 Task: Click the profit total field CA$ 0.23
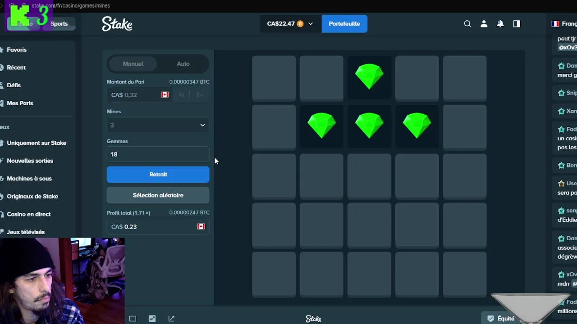[x=158, y=226]
